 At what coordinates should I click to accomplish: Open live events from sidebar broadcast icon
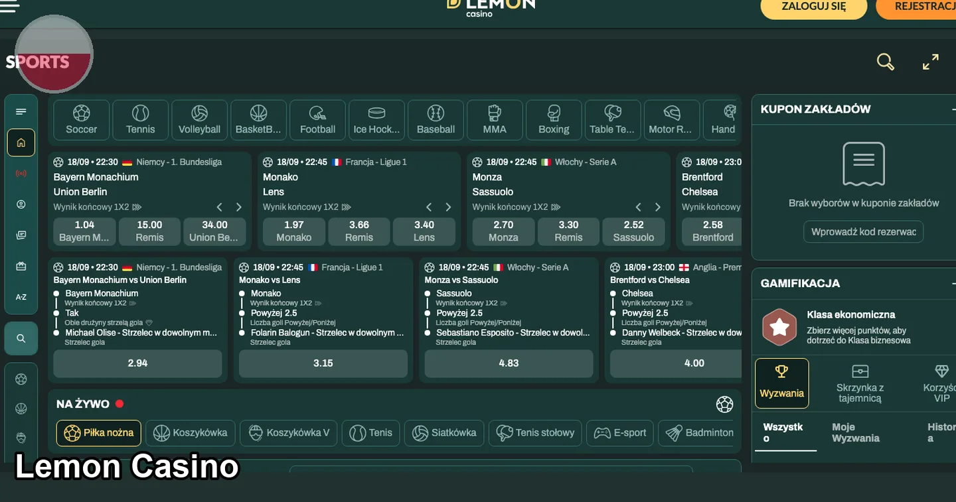(21, 174)
